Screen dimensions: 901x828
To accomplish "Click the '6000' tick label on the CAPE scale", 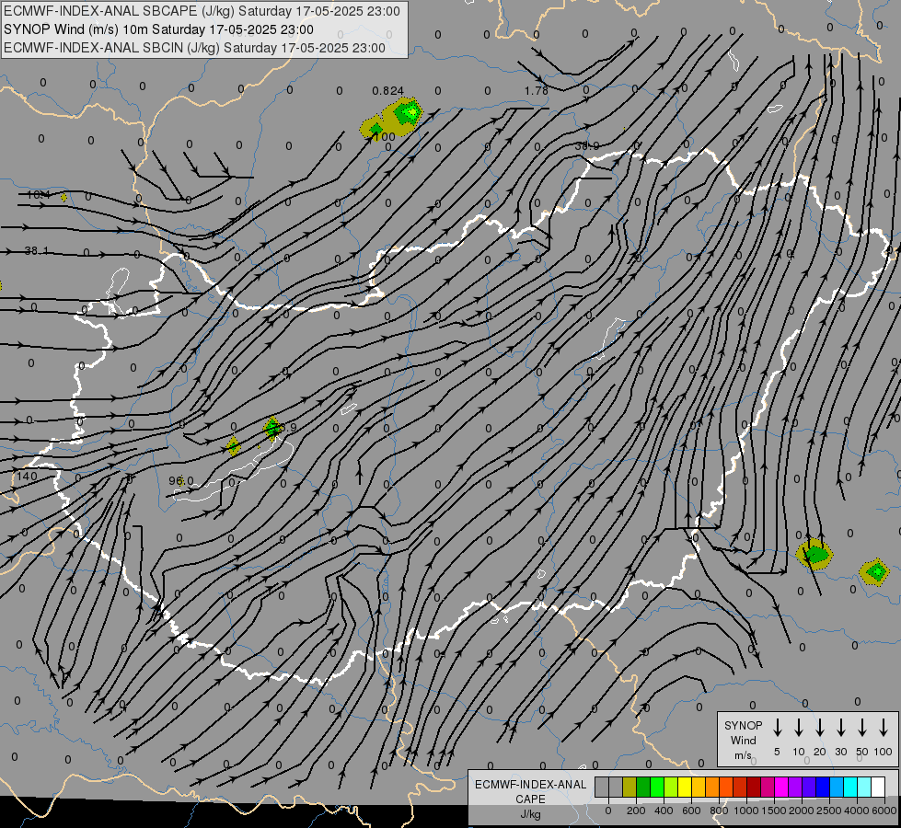I will pyautogui.click(x=884, y=811).
